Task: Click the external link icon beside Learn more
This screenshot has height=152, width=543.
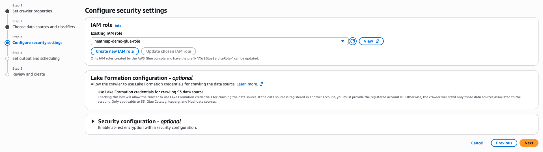Action: coord(261,84)
